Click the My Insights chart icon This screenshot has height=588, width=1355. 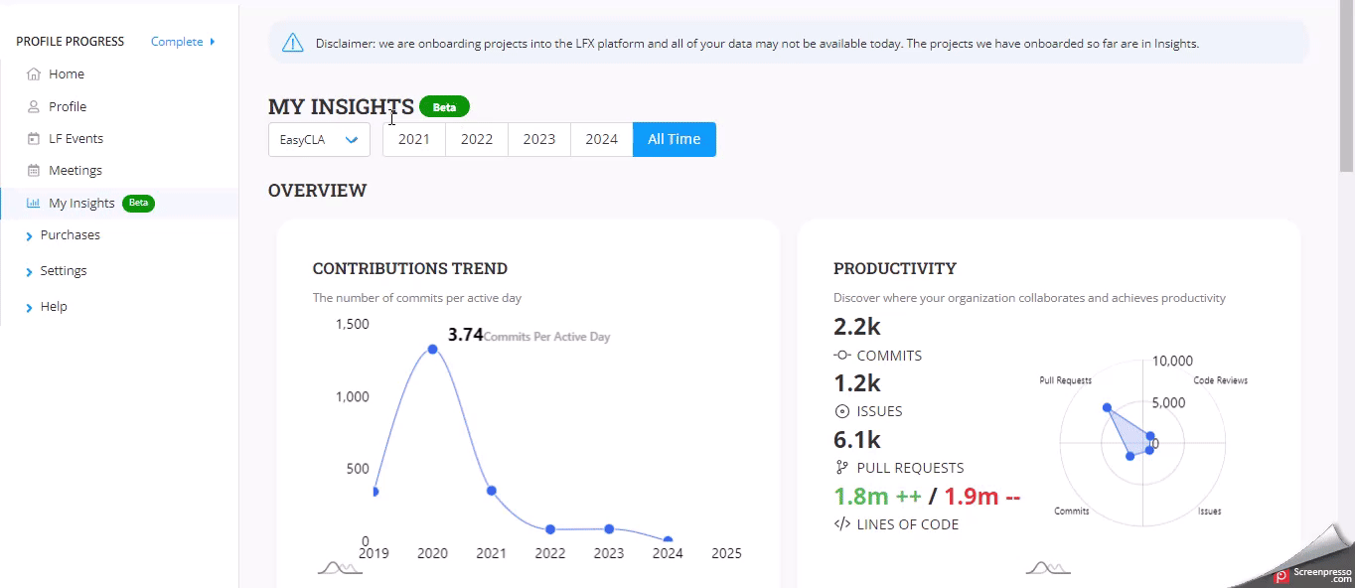click(34, 204)
